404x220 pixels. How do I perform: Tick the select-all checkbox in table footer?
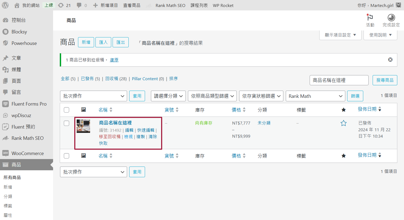(66, 156)
